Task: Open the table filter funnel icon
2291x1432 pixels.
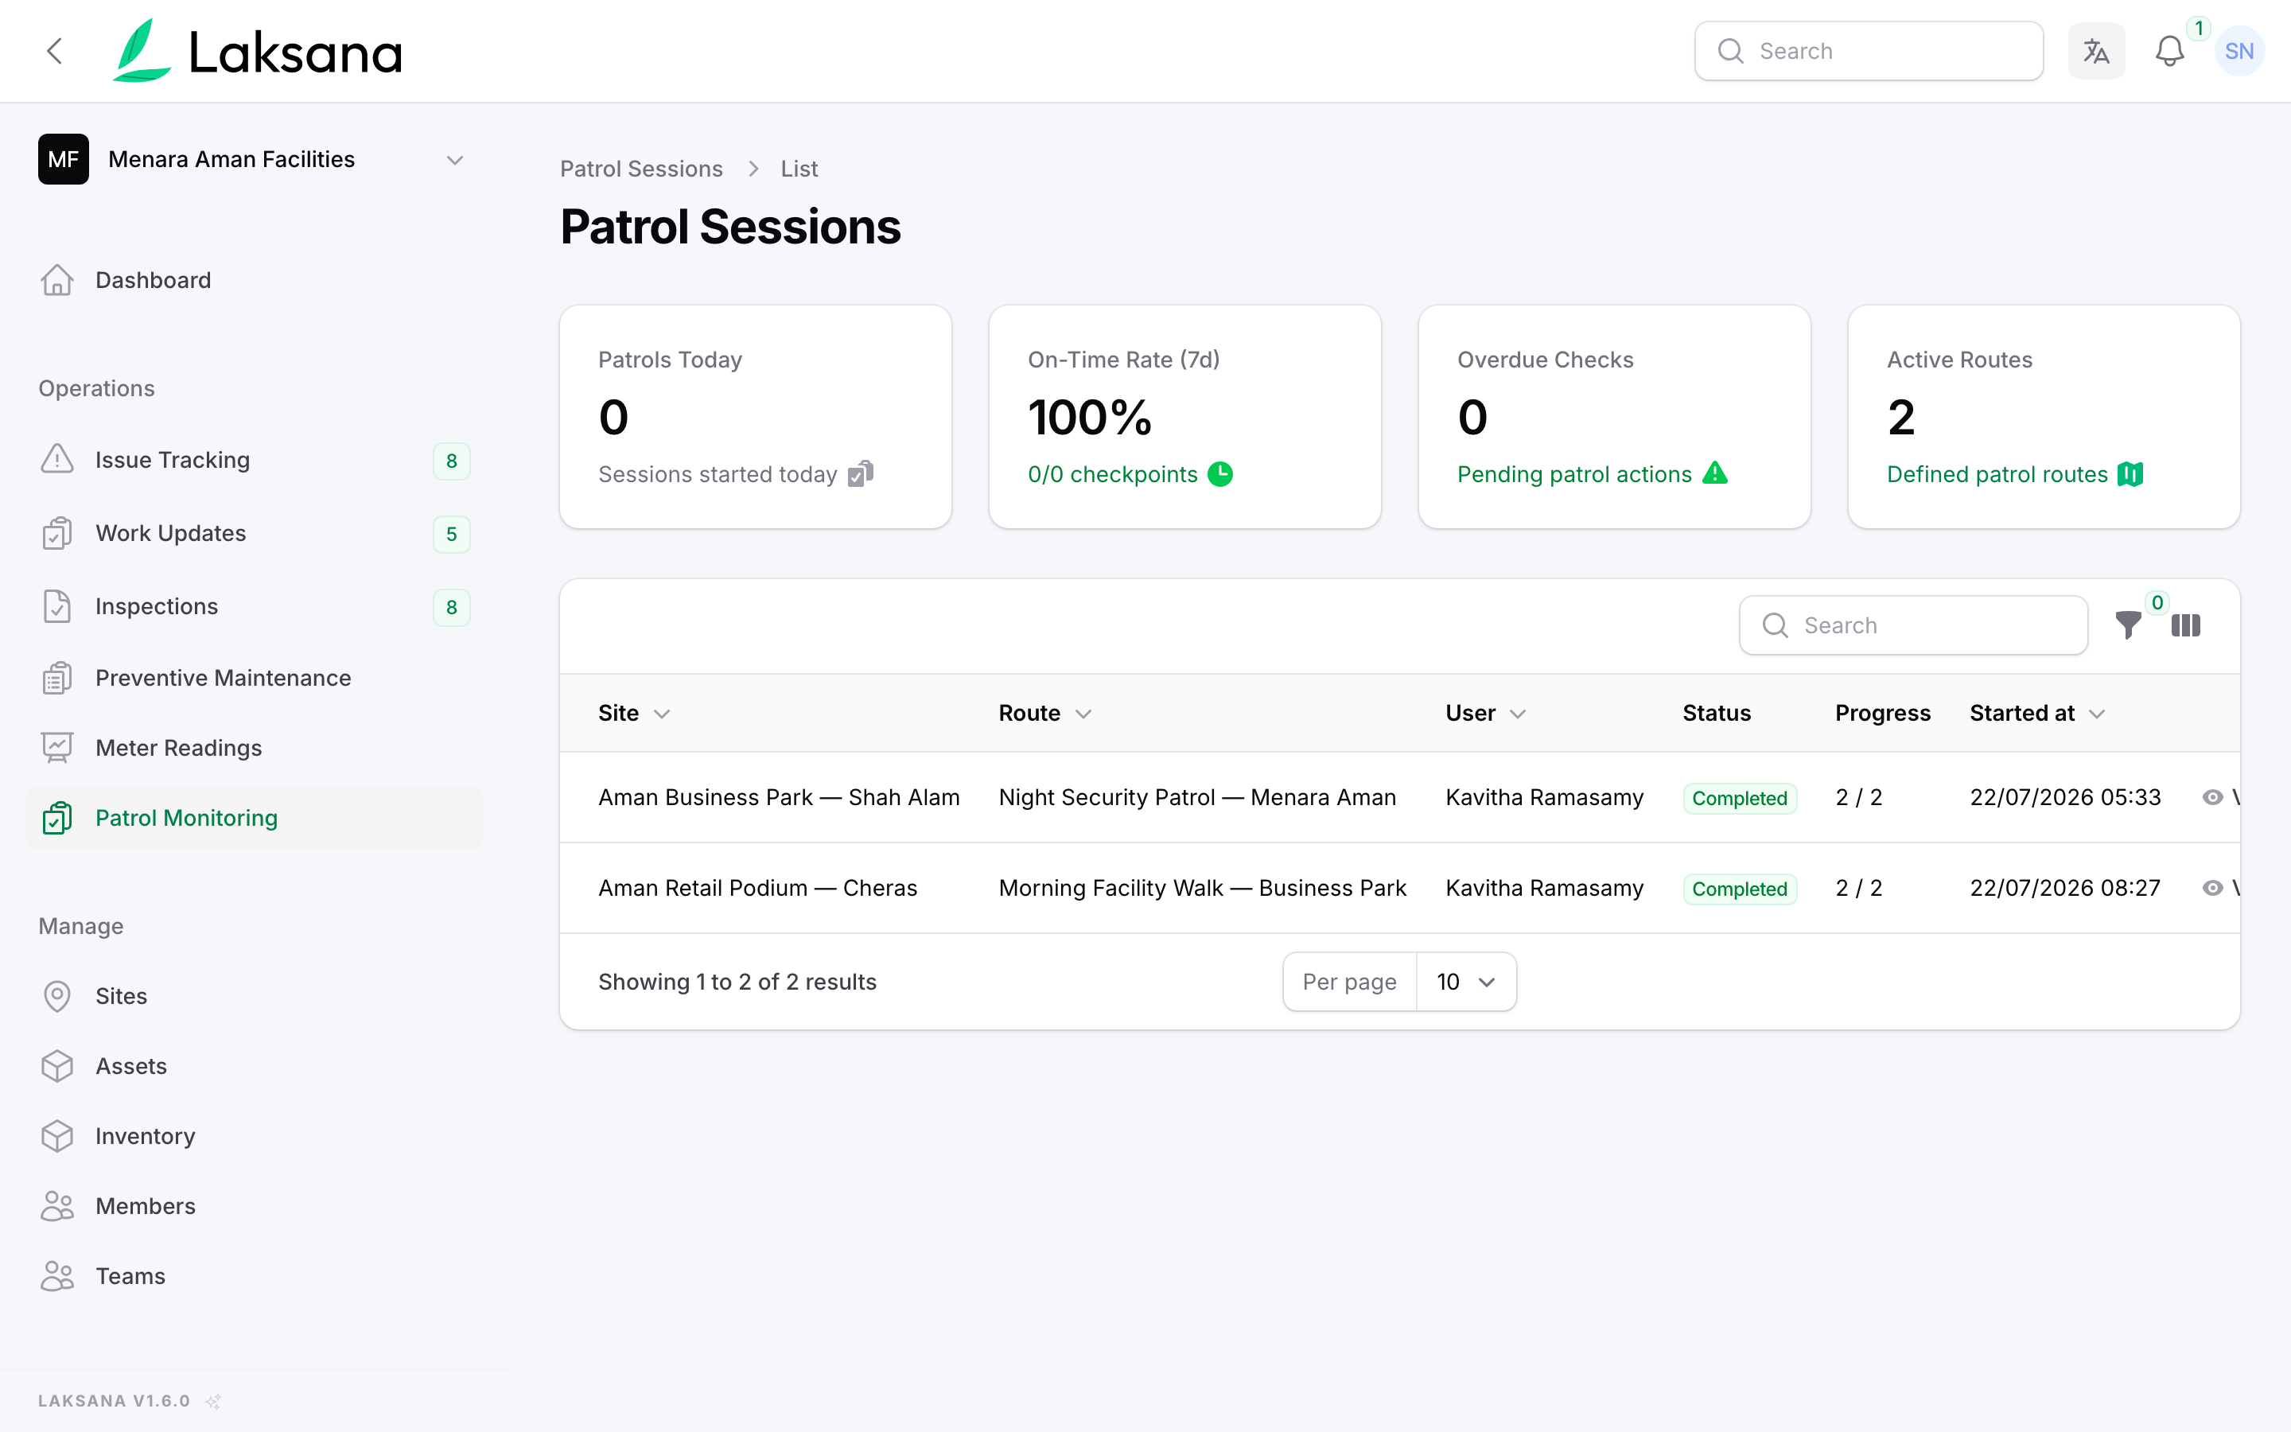Action: coord(2128,625)
